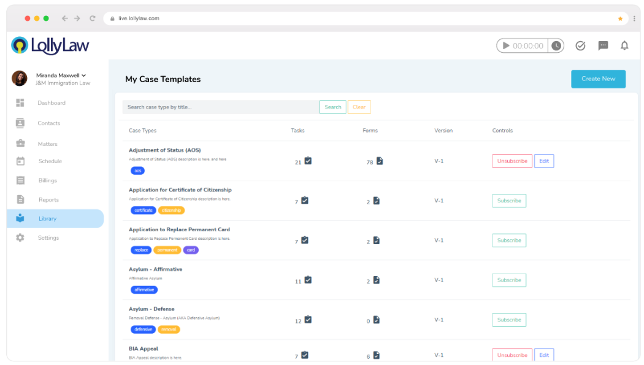644x365 pixels.
Task: Focus the search case type field
Action: click(221, 107)
